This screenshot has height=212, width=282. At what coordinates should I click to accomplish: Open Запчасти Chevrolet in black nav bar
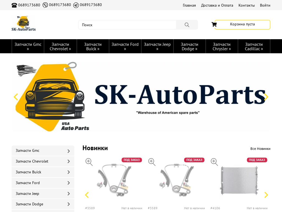60,46
